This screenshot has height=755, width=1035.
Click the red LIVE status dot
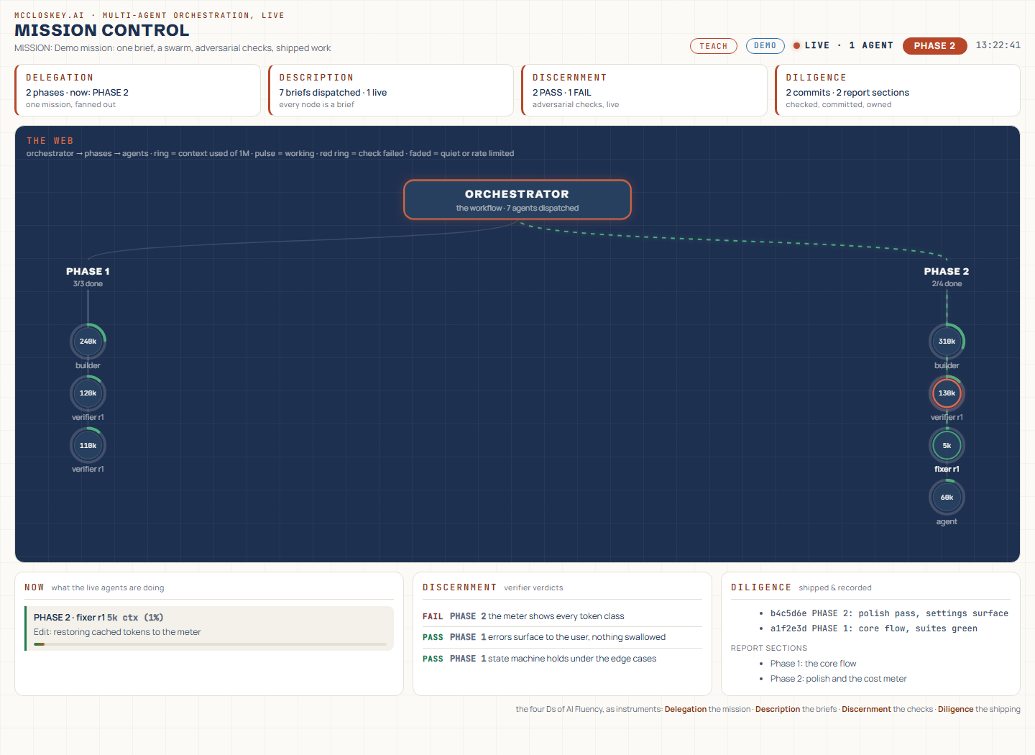796,45
